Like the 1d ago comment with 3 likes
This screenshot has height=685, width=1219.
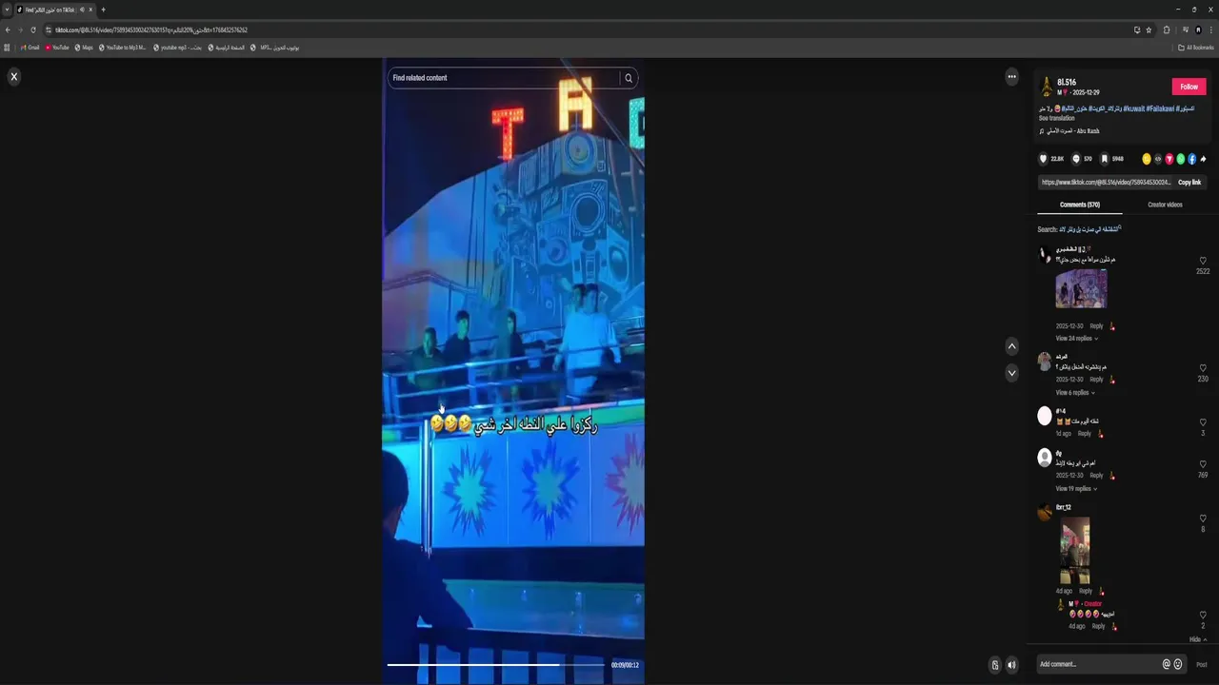pyautogui.click(x=1203, y=422)
